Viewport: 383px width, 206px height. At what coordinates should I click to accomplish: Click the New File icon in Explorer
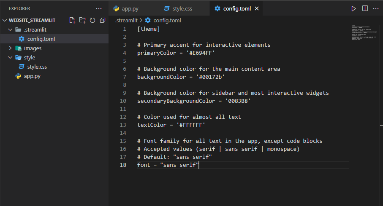point(73,20)
